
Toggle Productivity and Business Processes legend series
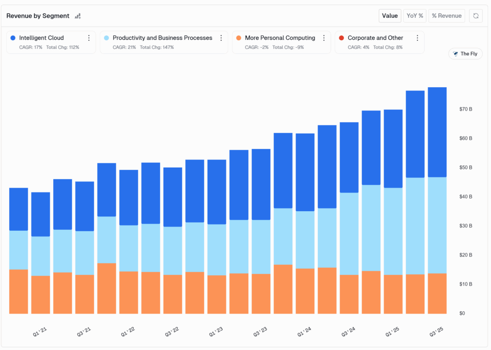(162, 38)
